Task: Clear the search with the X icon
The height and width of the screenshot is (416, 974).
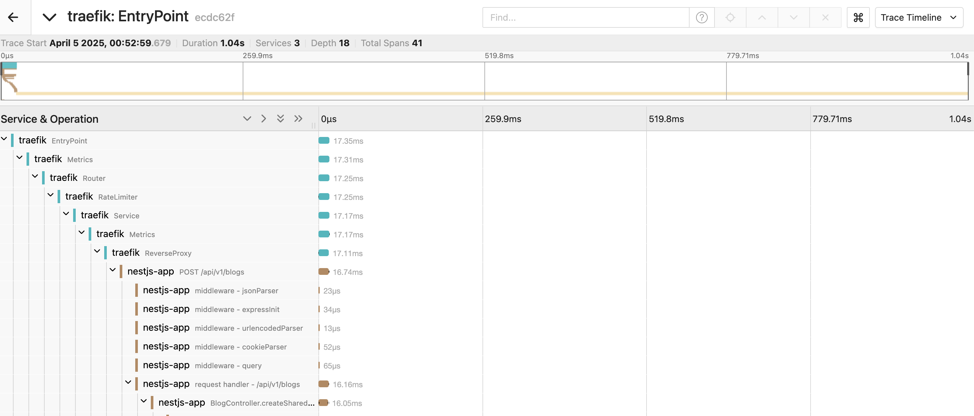Action: point(825,17)
